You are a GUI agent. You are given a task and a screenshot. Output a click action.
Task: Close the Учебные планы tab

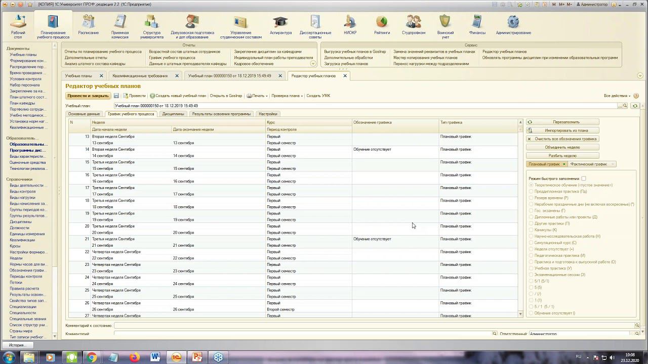click(x=101, y=76)
